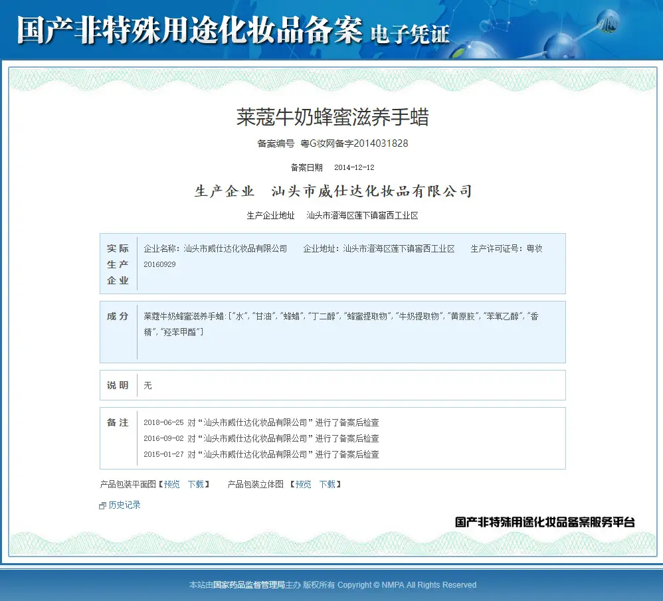Click the banner title 国产非特殊用途化妆品备案
Image resolution: width=663 pixels, height=601 pixels.
point(189,30)
